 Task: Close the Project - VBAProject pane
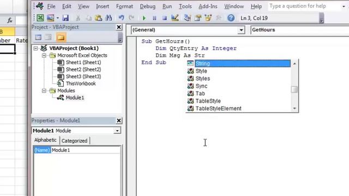pyautogui.click(x=119, y=27)
